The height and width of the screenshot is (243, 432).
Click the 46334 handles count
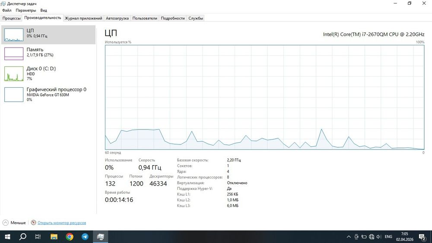[x=158, y=184]
